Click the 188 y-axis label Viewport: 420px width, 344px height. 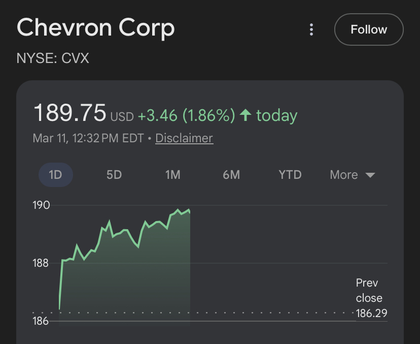[x=42, y=263]
